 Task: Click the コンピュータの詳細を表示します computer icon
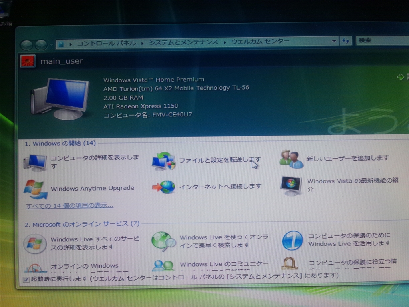(x=35, y=162)
